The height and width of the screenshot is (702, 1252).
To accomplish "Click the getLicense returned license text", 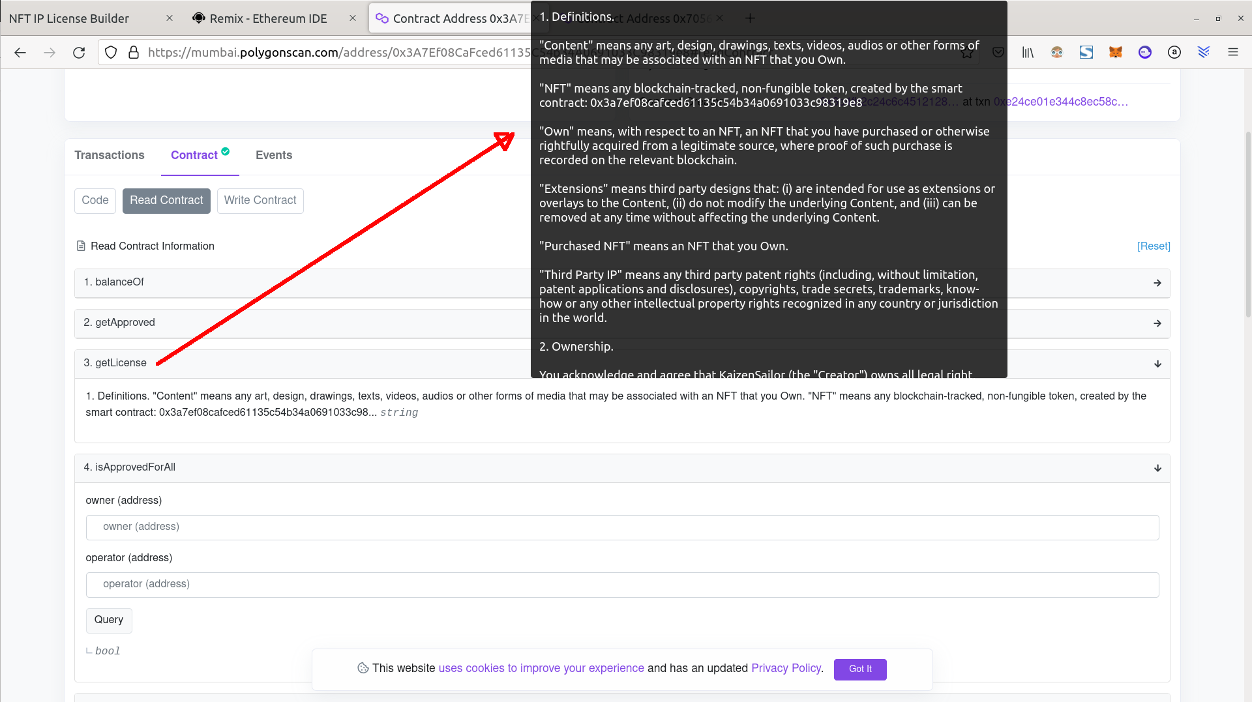I will [x=616, y=404].
